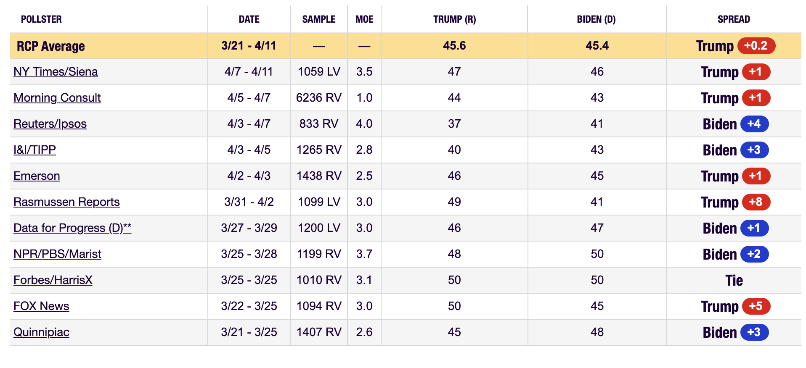Viewport: 806px width, 368px height.
Task: Click the blue +4 Reuters/Ipsos spread badge
Action: [754, 124]
